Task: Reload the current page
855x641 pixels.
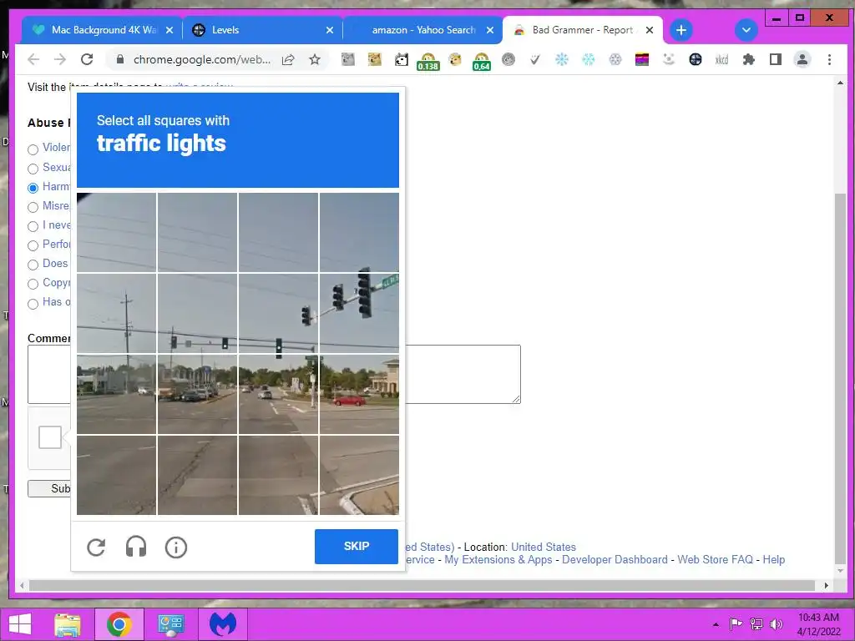Action: [87, 59]
